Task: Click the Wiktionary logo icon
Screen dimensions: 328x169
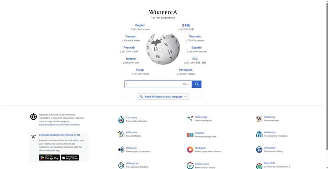Action: (259, 119)
